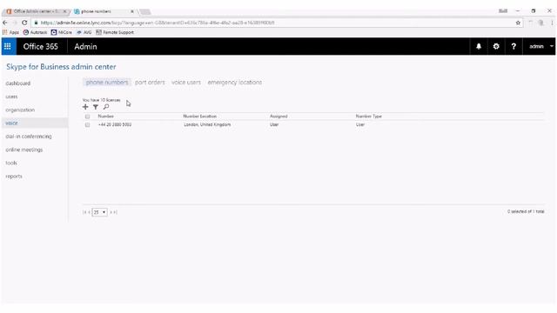
Task: Add a new phone number with plus icon
Action: point(85,107)
